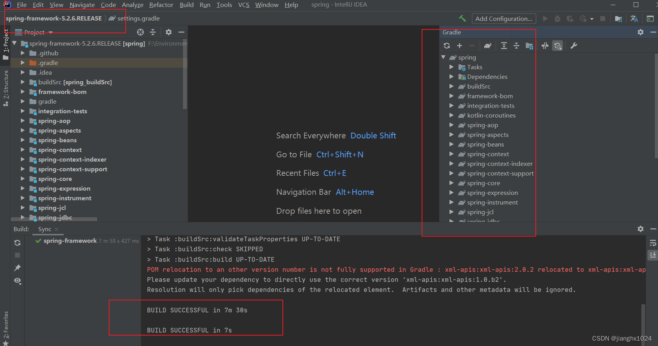The height and width of the screenshot is (346, 658).
Task: Expand the .github folder
Action: pyautogui.click(x=23, y=53)
